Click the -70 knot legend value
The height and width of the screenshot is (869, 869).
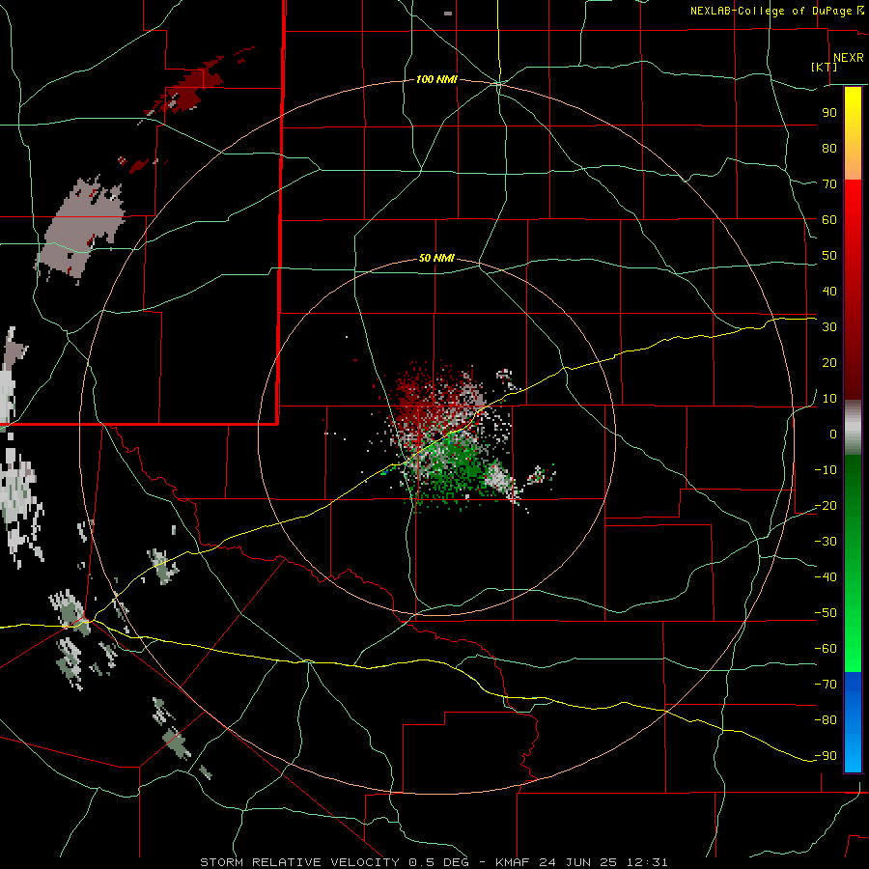[x=826, y=685]
